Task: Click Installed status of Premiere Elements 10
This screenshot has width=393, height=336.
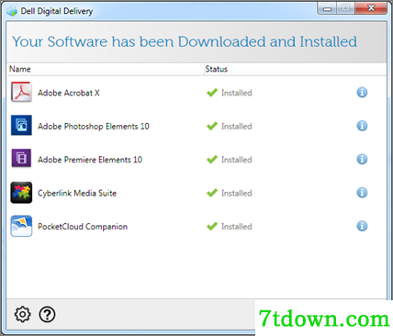Action: coord(237,160)
